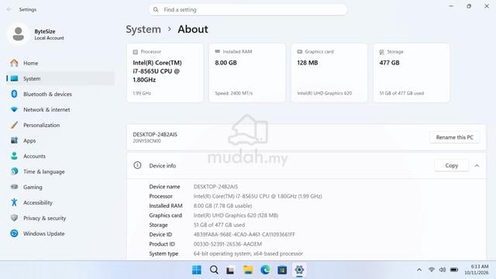Click the Device info circle icon
The width and height of the screenshot is (496, 279).
click(x=137, y=165)
